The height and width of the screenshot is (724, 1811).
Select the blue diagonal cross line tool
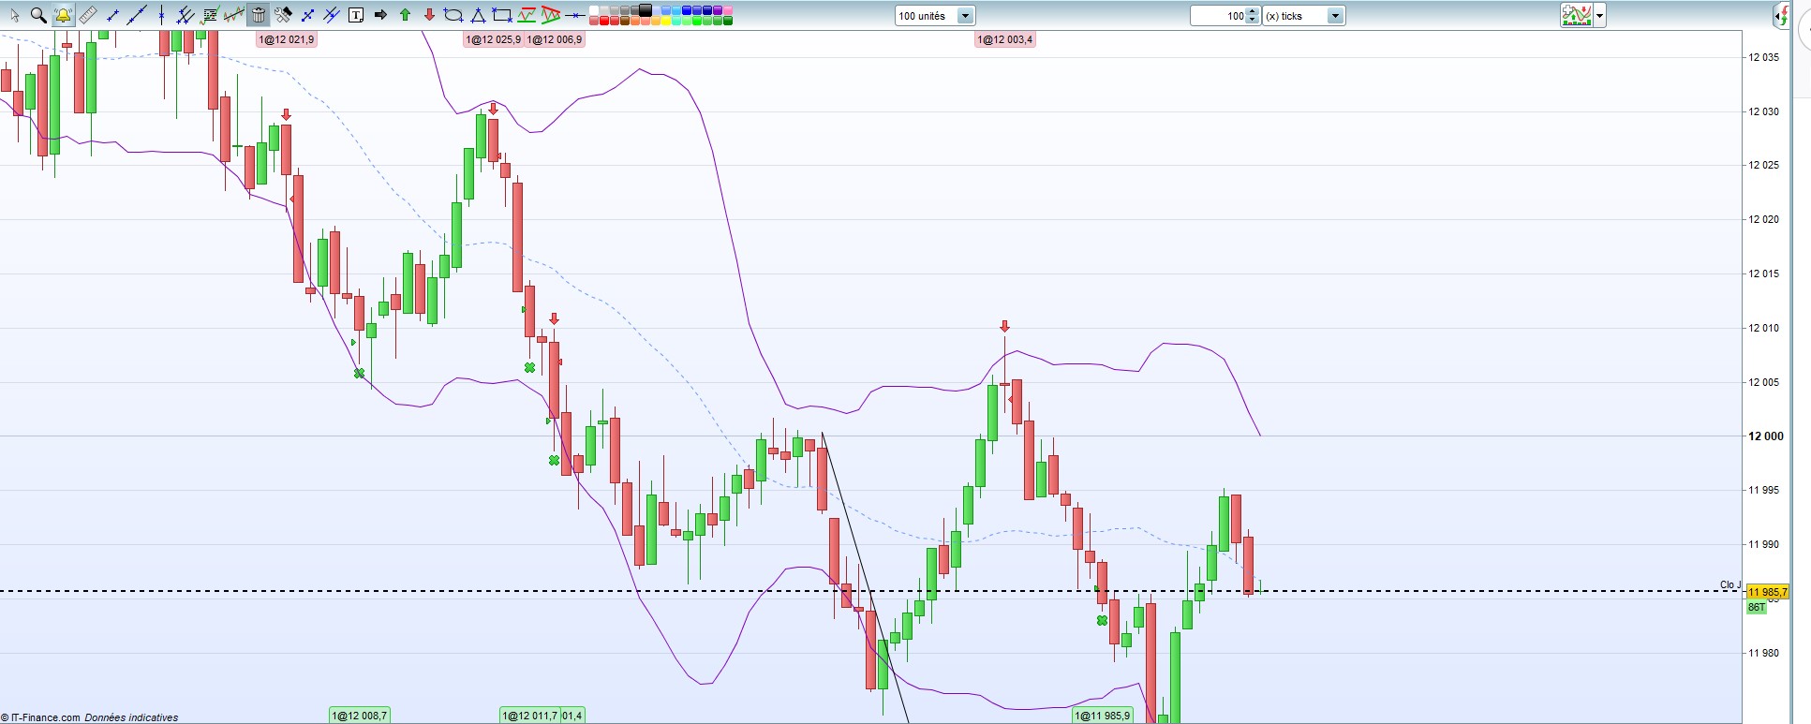[307, 15]
